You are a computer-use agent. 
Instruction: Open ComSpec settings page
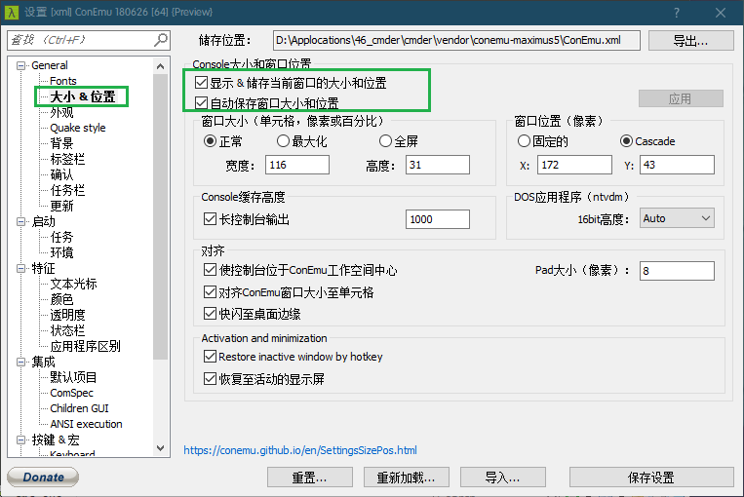pyautogui.click(x=71, y=393)
